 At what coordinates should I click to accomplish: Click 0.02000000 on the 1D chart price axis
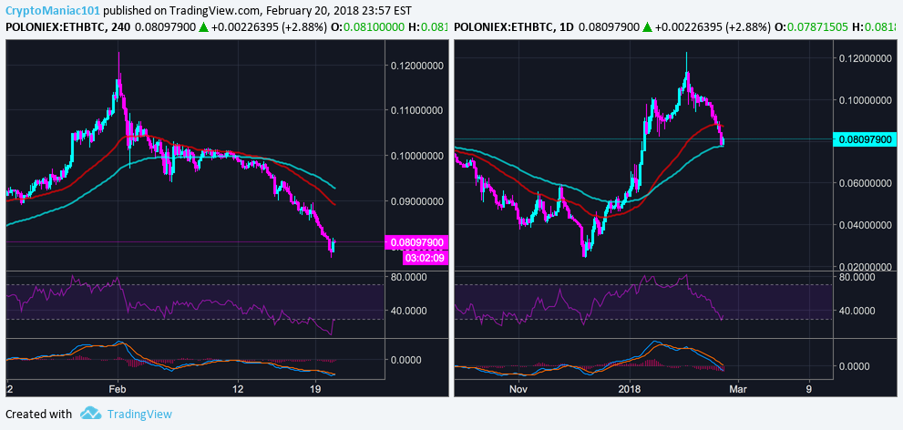866,267
